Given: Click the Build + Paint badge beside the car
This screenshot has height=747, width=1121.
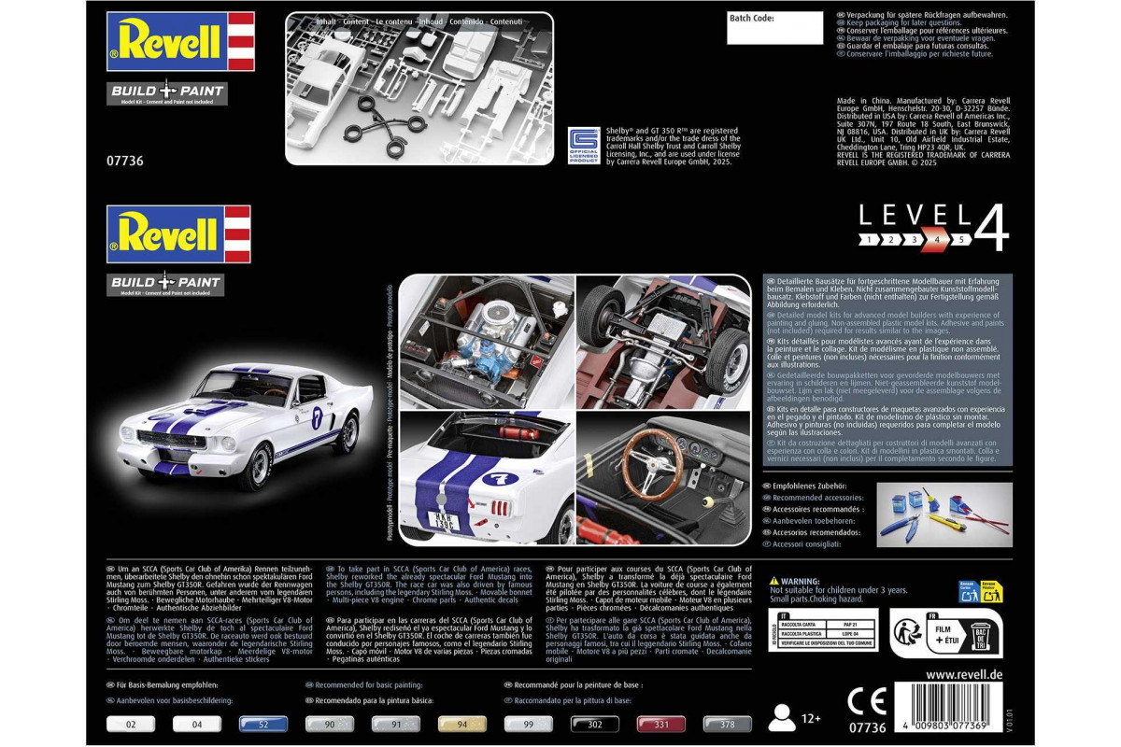Looking at the screenshot, I should (166, 283).
